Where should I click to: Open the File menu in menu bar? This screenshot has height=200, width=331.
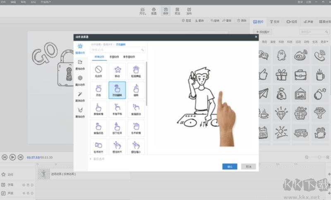tap(3, 2)
